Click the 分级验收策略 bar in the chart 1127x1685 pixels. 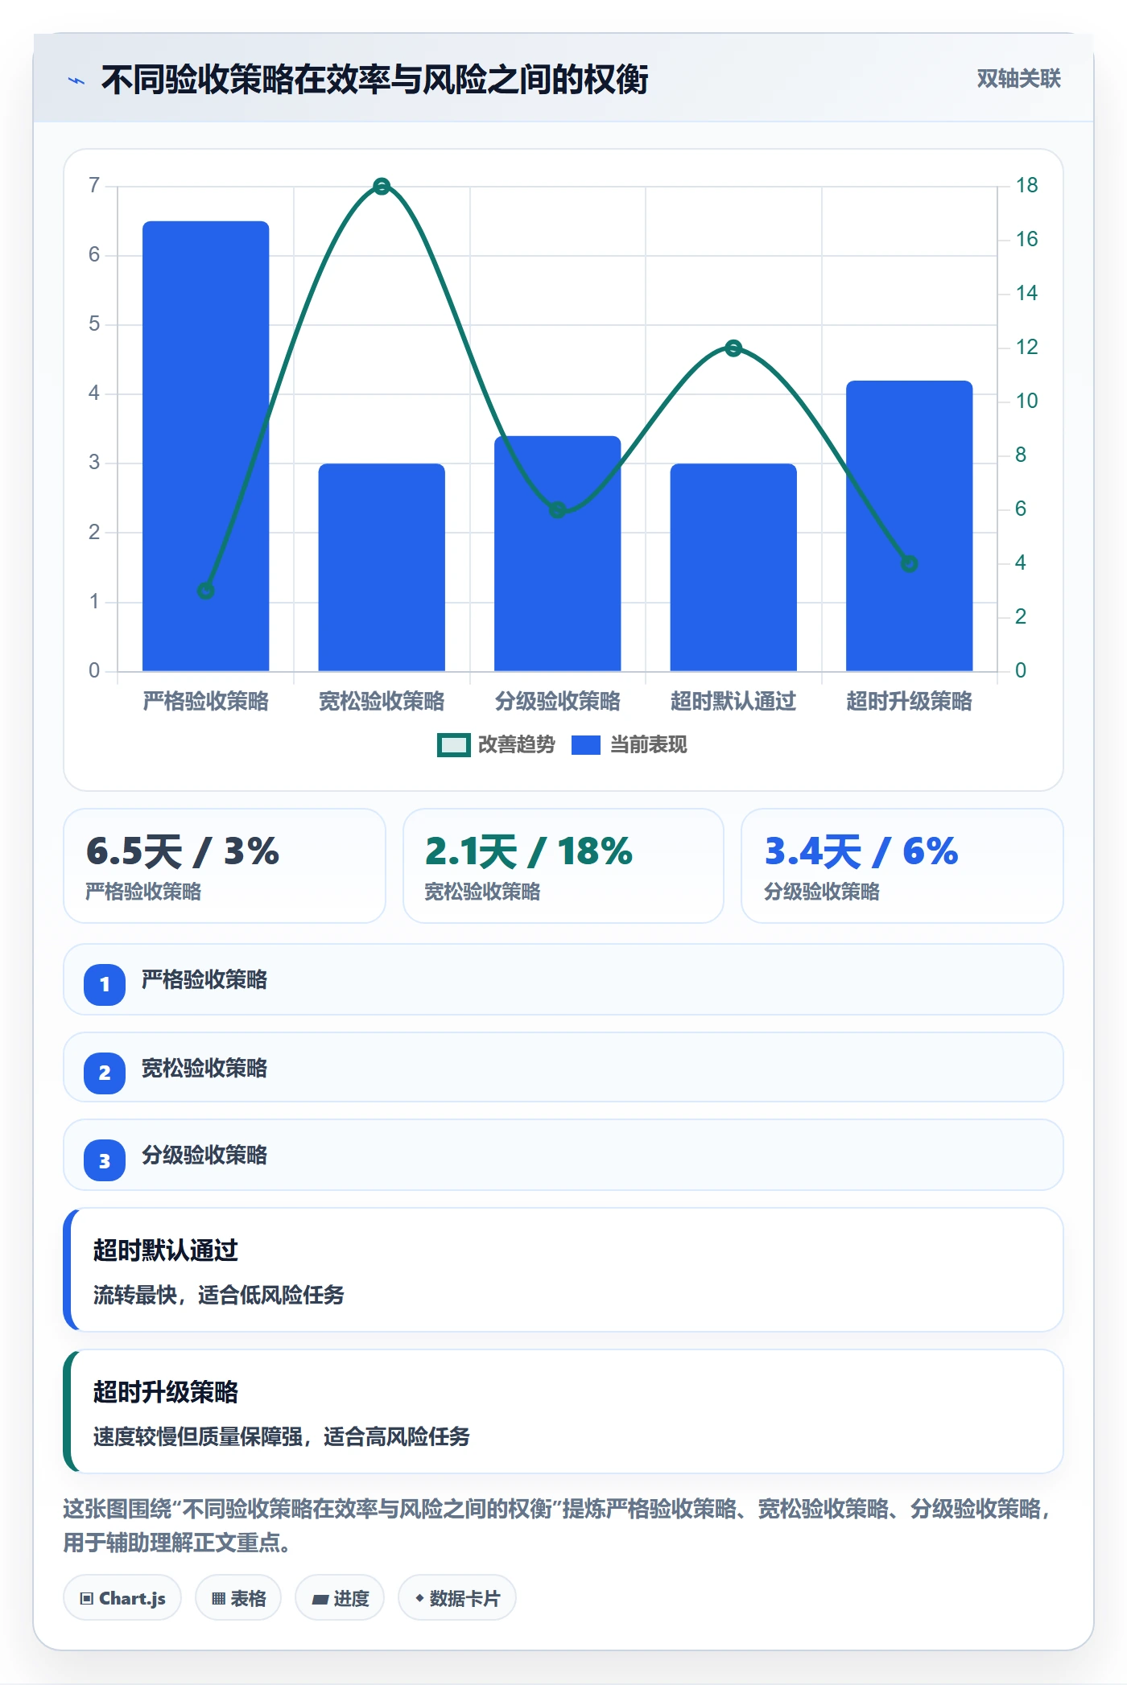(x=558, y=554)
